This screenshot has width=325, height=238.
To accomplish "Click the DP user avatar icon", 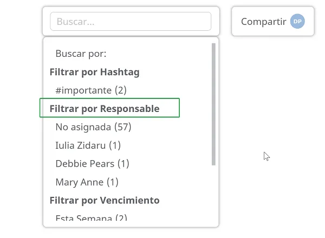I will [297, 21].
